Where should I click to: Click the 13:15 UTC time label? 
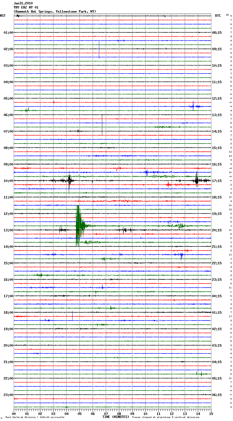217,115
